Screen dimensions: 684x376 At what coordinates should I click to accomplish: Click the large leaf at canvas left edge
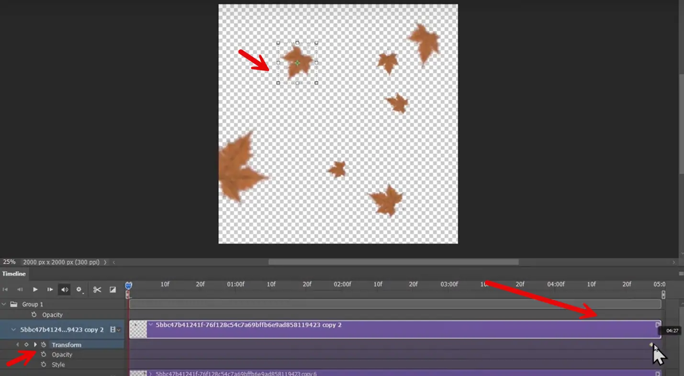click(x=241, y=166)
